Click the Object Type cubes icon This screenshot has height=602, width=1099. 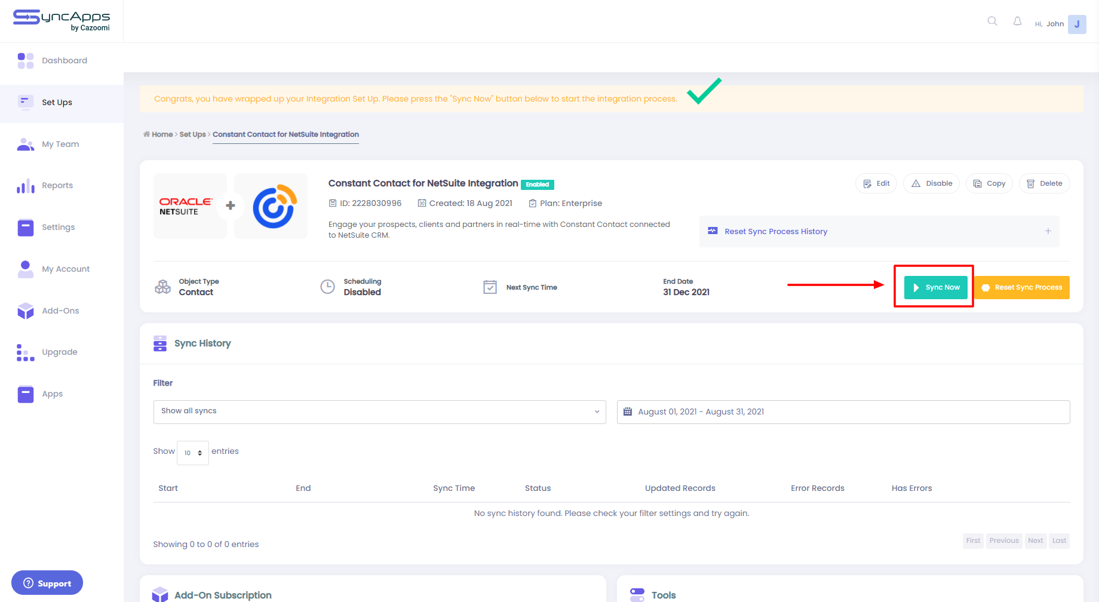[x=162, y=287]
